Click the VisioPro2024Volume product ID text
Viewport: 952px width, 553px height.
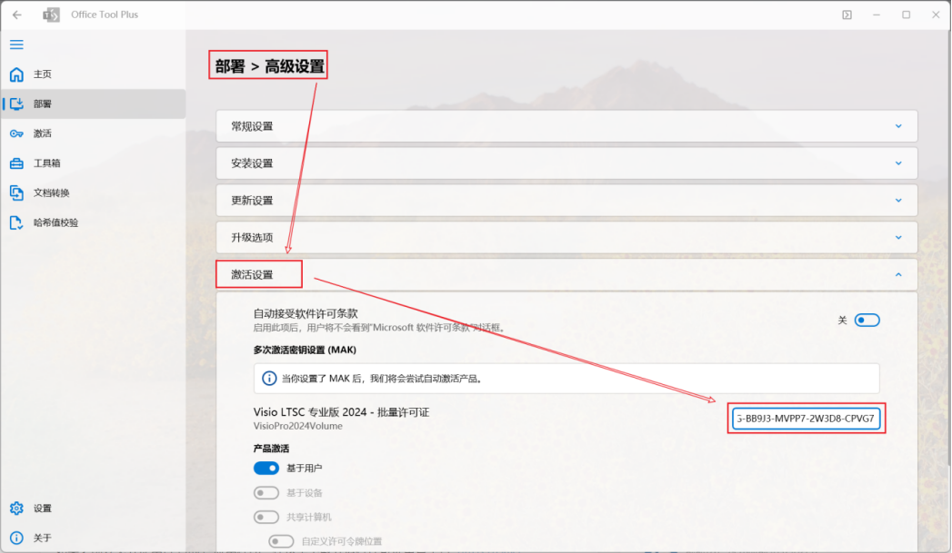point(298,426)
